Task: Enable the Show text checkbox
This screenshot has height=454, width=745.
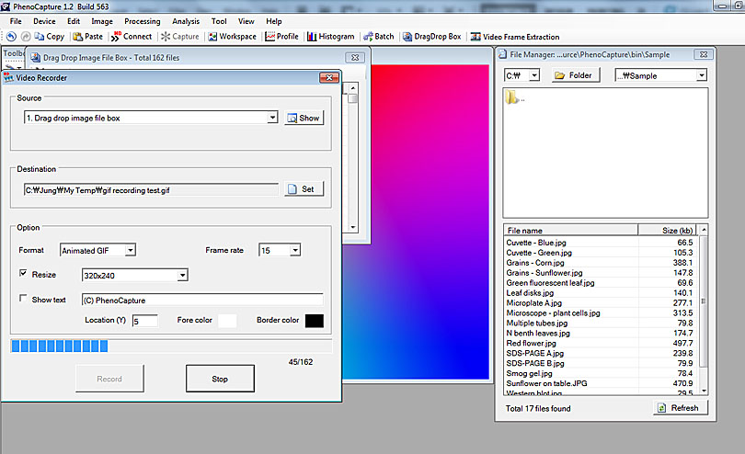Action: click(x=24, y=299)
